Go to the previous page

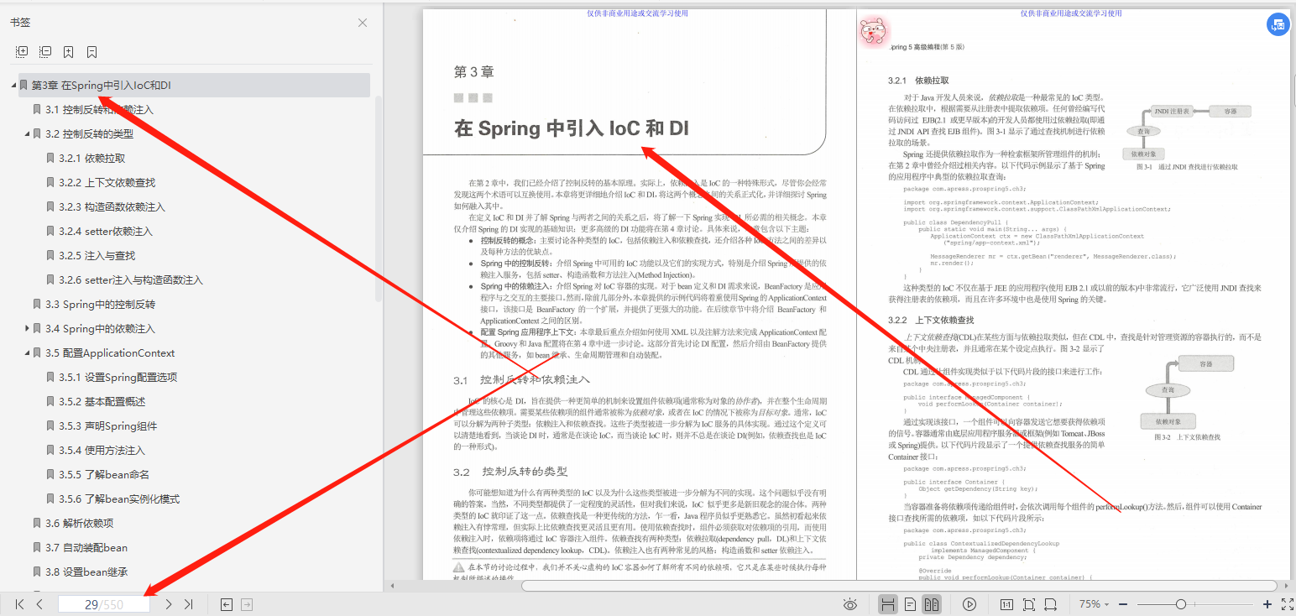click(x=39, y=604)
